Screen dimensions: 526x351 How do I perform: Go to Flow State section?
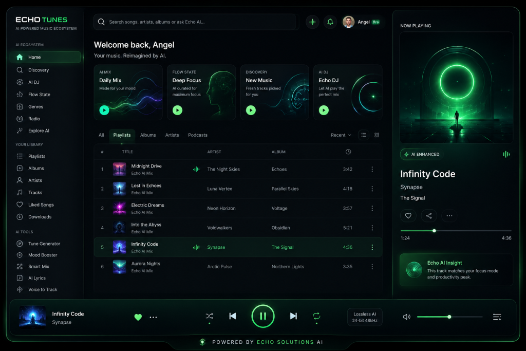coord(33,94)
